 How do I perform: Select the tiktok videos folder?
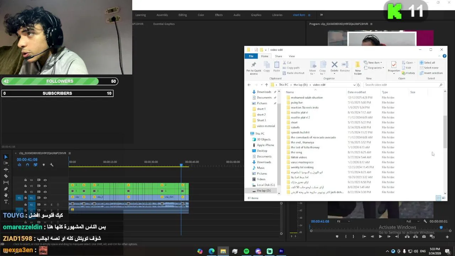[x=299, y=157]
